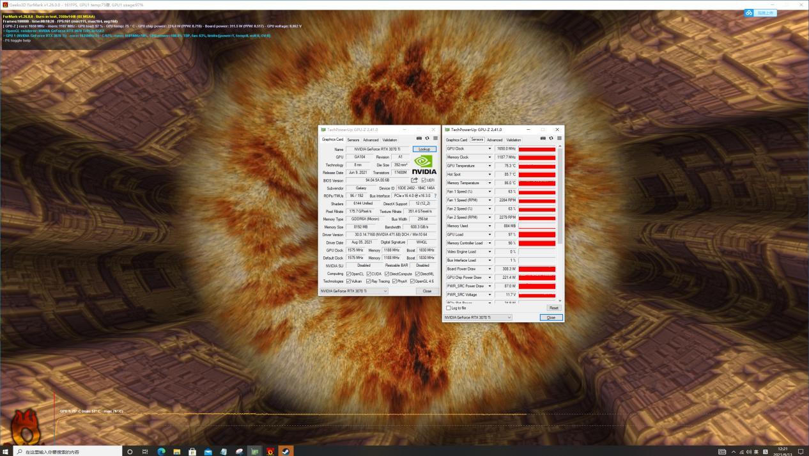The image size is (809, 456).
Task: Switch to the Validation tab in GPU-Z
Action: point(389,140)
